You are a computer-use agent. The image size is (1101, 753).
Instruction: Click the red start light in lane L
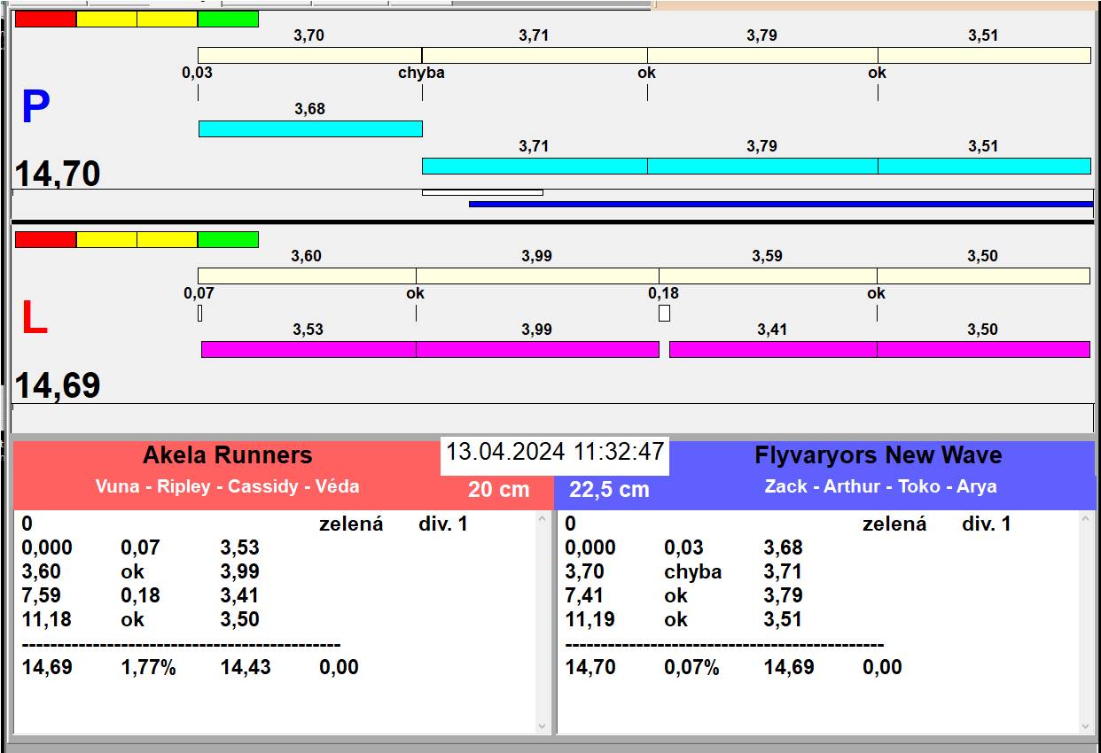click(x=45, y=239)
